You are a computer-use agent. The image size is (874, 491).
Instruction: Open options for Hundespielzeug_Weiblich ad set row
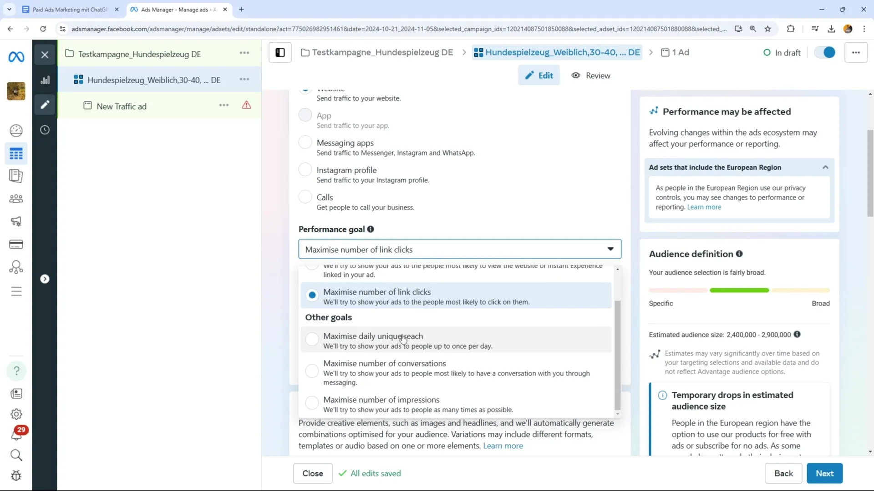[244, 80]
